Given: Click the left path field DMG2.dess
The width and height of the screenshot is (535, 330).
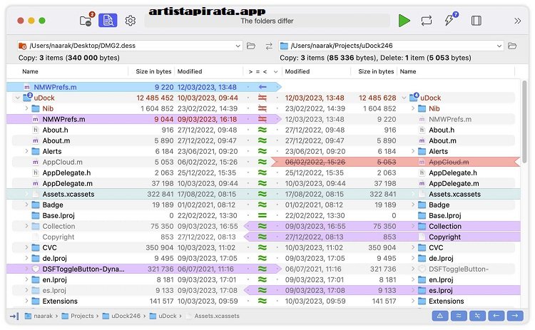Looking at the screenshot, I should coord(130,46).
